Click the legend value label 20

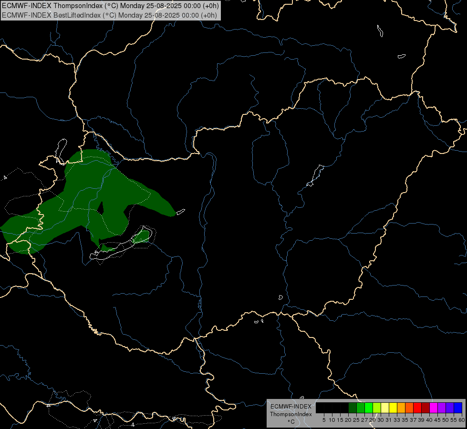coord(348,420)
